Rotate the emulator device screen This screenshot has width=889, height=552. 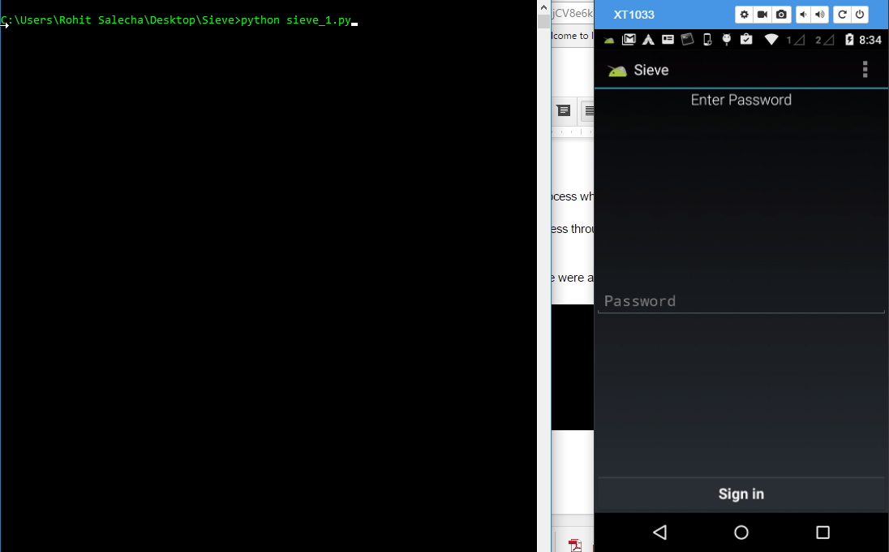[842, 15]
